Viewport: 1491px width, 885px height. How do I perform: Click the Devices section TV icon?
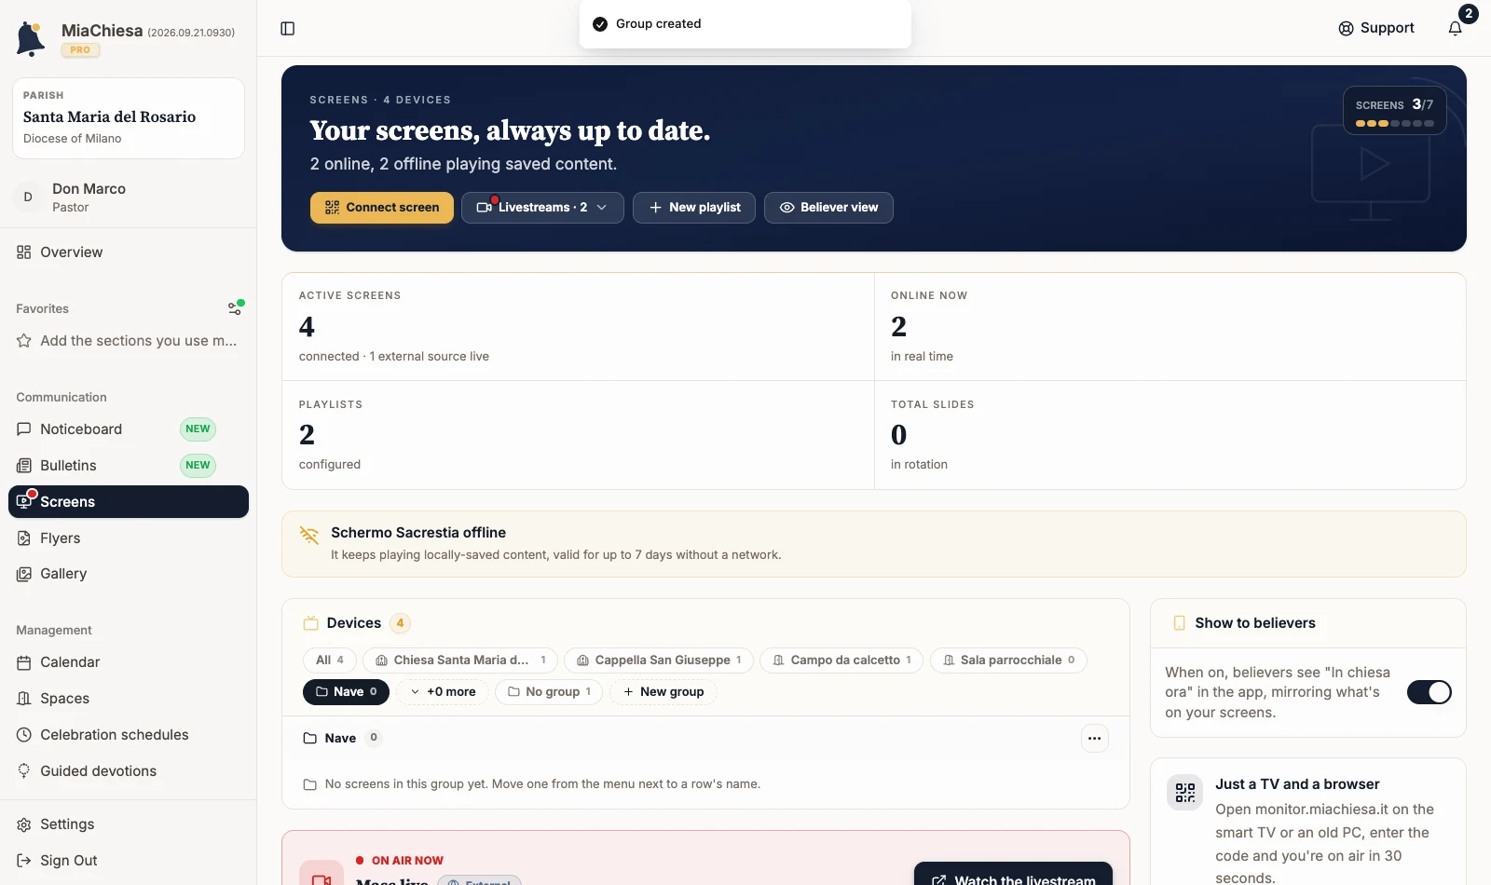click(311, 623)
